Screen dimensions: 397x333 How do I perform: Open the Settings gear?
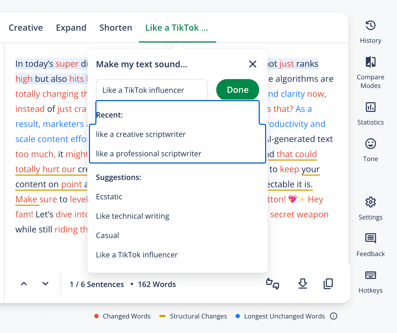pos(370,202)
